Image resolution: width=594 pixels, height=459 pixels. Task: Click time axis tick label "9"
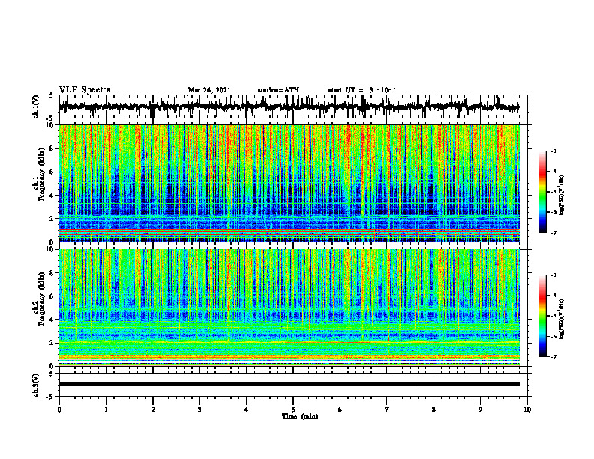[x=480, y=409]
